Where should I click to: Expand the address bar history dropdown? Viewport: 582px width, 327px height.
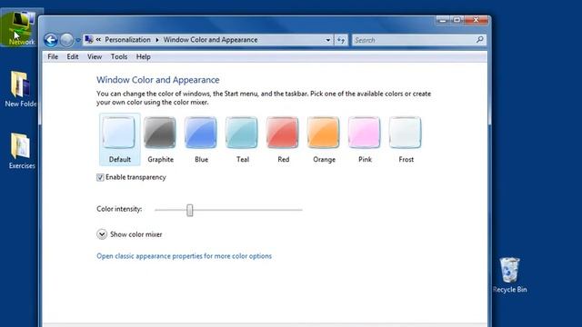click(x=327, y=40)
